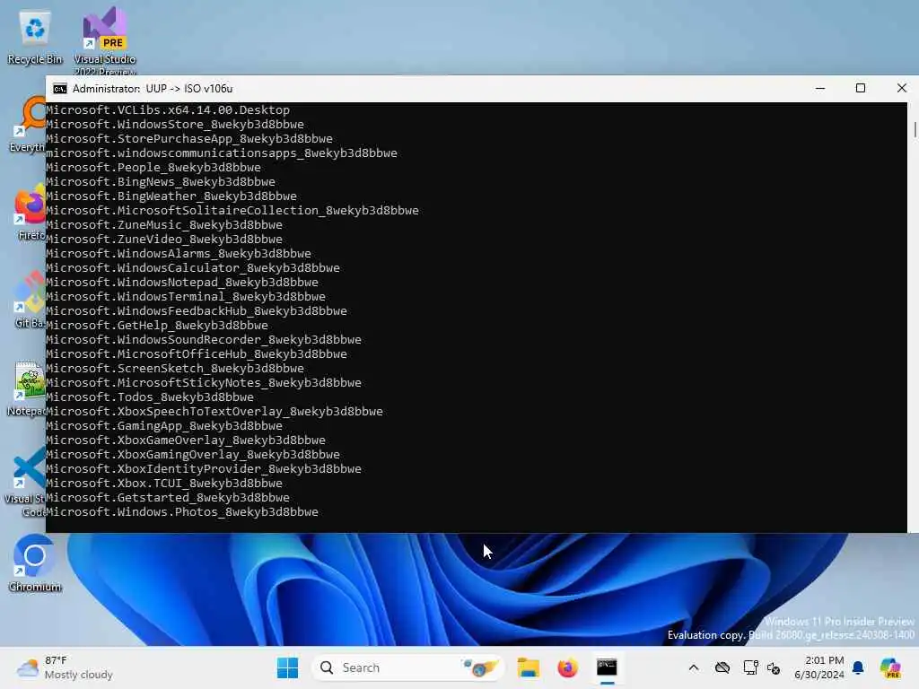Click the line 'Microsoft.XboxGameOverlay_8wekyb3d8bbwe'
The height and width of the screenshot is (689, 919).
point(186,440)
